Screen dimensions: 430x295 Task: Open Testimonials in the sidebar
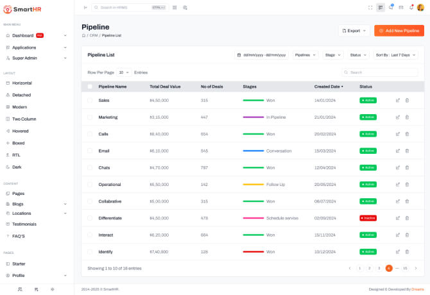[x=24, y=224]
